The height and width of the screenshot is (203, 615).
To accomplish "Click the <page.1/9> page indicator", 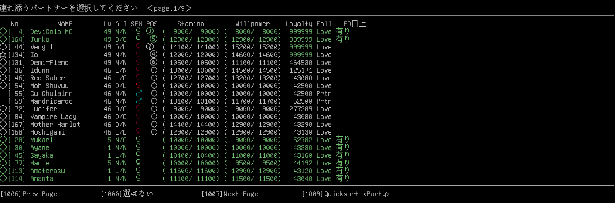I will (169, 8).
